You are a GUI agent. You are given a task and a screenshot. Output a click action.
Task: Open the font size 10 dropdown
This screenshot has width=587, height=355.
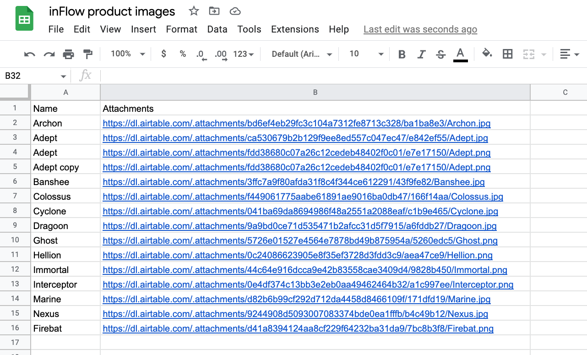click(366, 54)
